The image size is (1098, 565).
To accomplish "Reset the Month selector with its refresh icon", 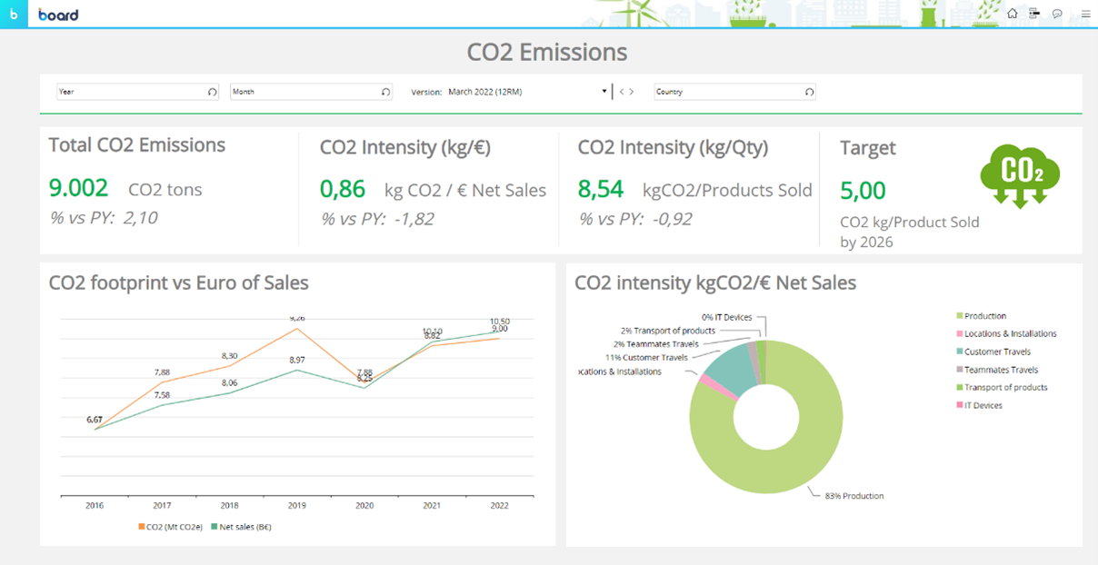I will pyautogui.click(x=385, y=92).
